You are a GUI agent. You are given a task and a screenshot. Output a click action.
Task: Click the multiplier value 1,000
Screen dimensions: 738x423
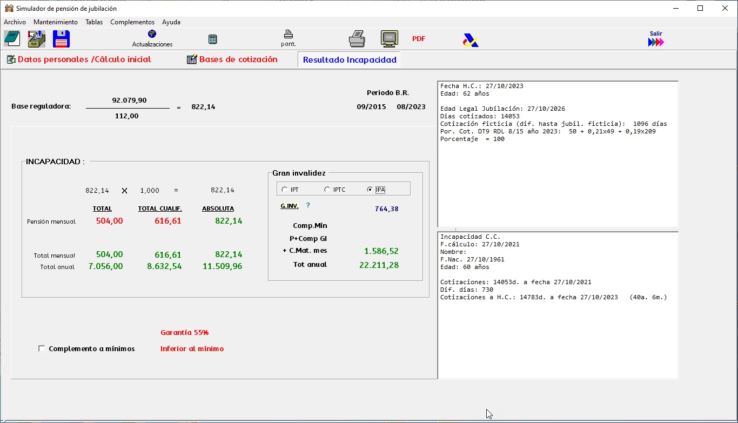(150, 190)
